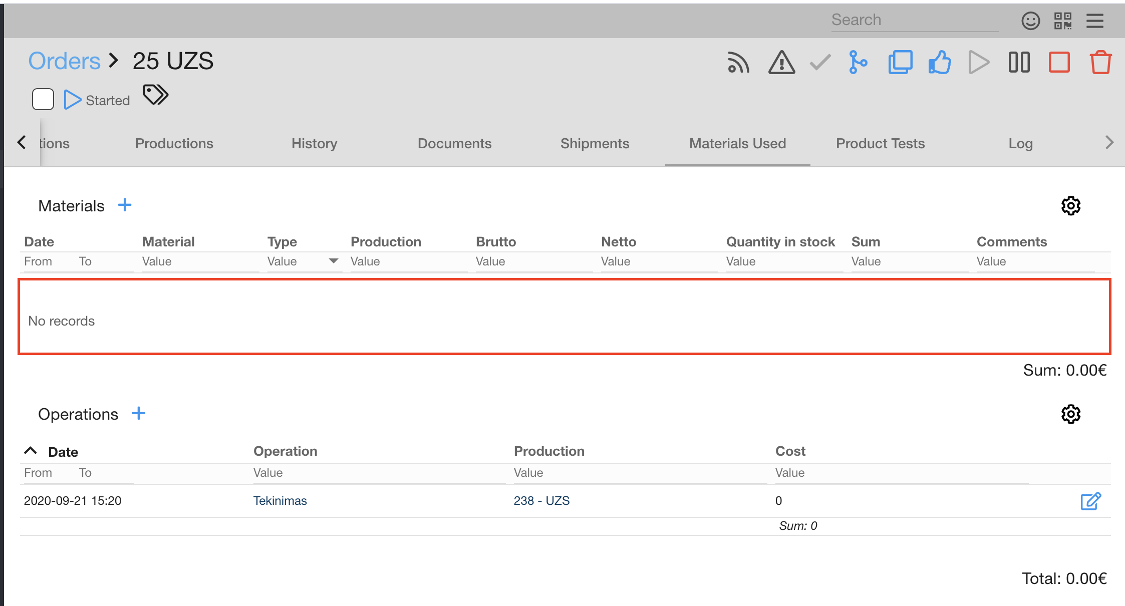Screen dimensions: 1125x606
Task: Pause order with pause icon
Action: [x=1019, y=63]
